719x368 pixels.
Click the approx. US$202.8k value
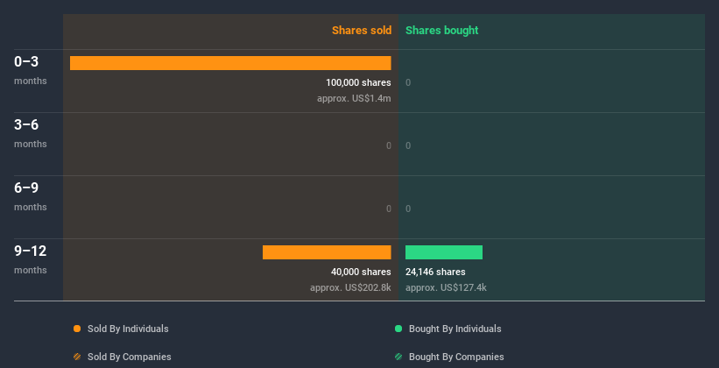351,287
